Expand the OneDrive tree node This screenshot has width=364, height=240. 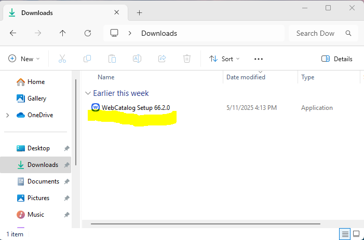(x=8, y=115)
